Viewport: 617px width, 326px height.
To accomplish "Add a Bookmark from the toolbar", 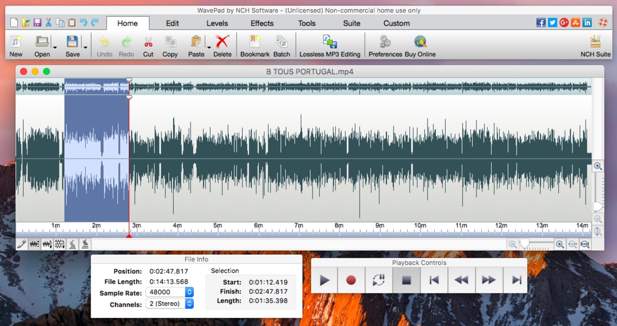I will click(x=255, y=46).
